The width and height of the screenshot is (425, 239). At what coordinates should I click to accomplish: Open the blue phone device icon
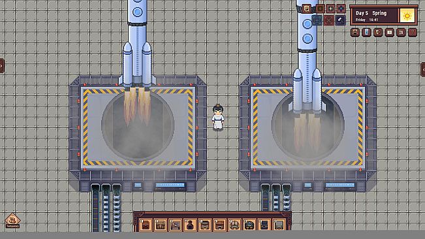366,33
